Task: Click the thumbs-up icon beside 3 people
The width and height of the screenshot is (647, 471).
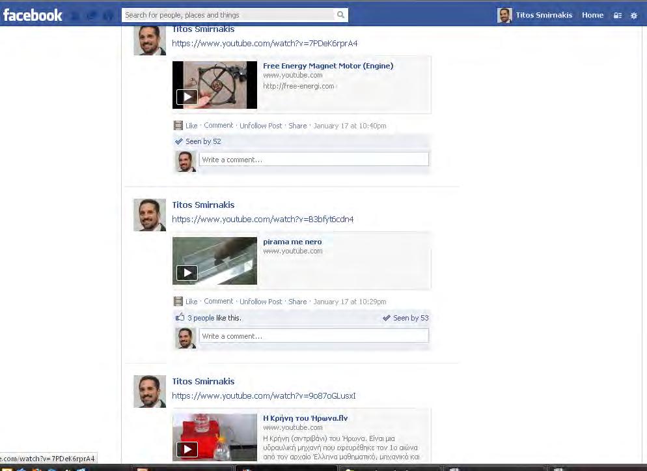Action: (x=180, y=317)
